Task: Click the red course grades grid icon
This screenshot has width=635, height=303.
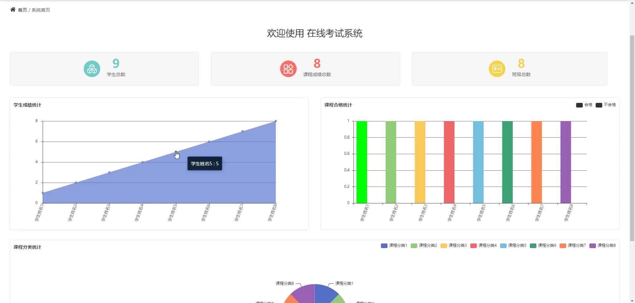Action: pos(288,69)
